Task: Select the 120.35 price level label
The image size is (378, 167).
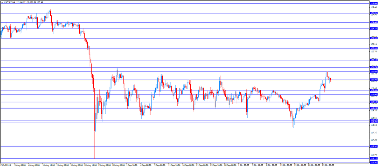Action: pos(373,90)
